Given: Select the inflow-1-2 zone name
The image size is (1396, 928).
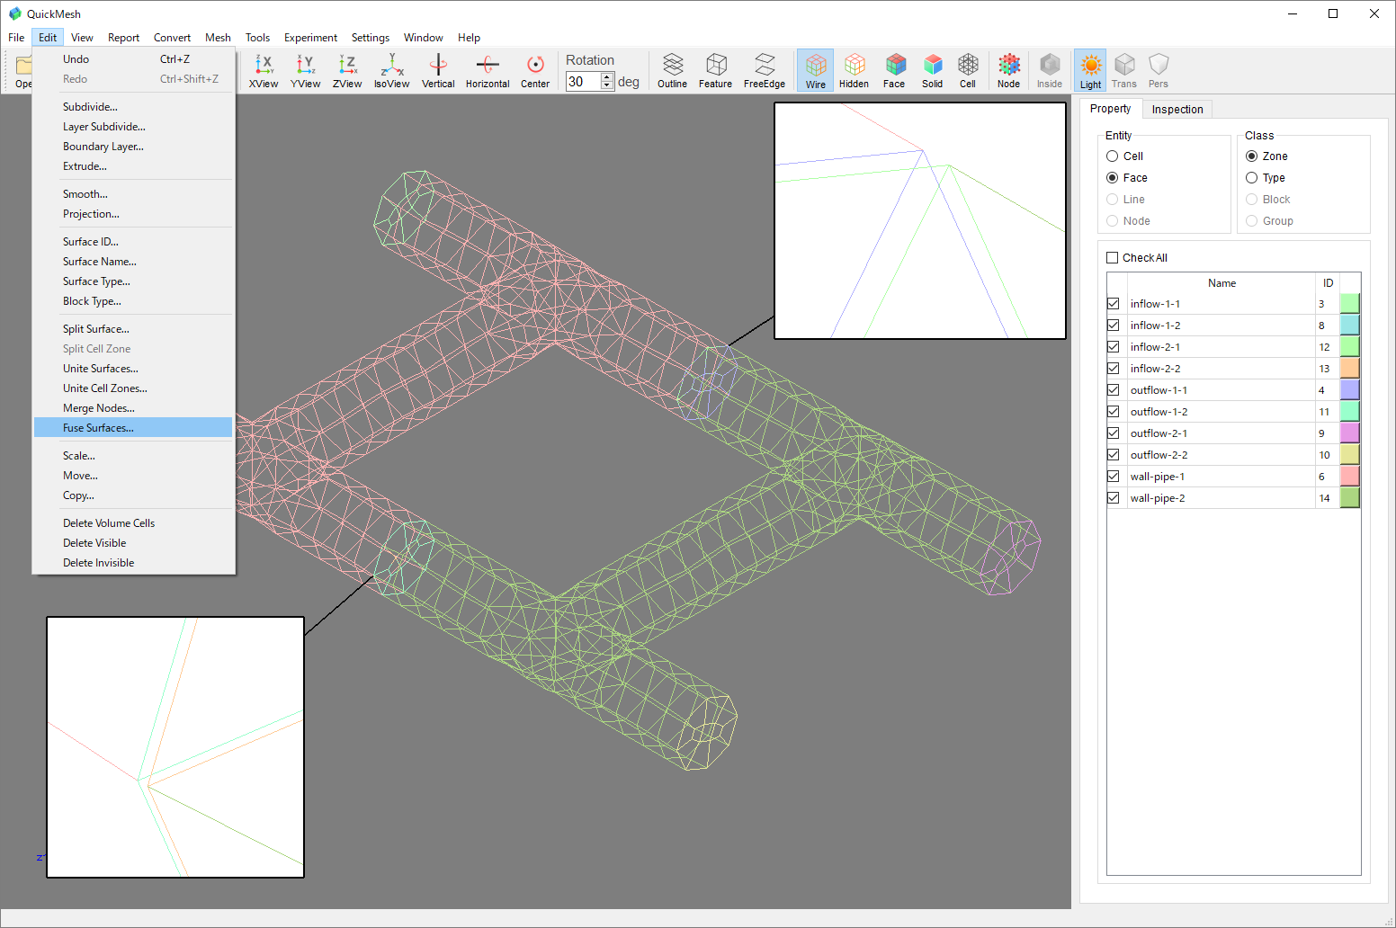Looking at the screenshot, I should pyautogui.click(x=1155, y=325).
